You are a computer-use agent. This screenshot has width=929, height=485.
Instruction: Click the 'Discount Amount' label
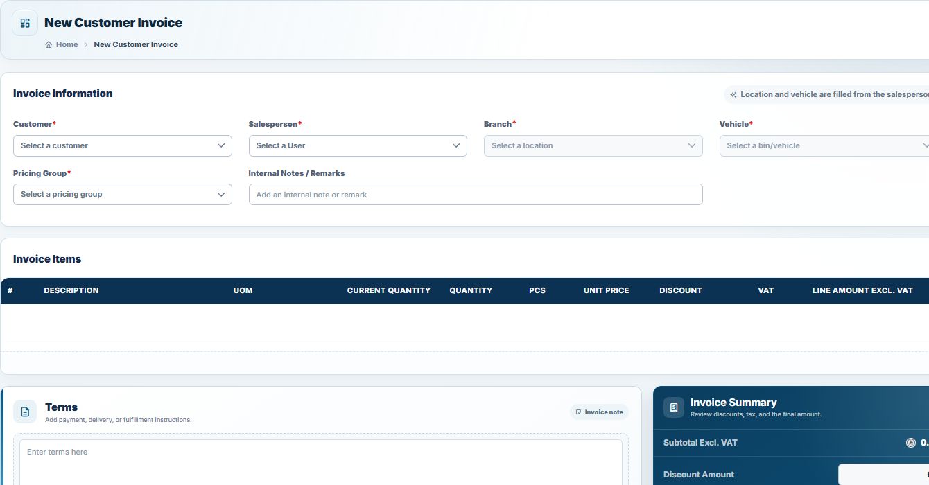coord(699,475)
